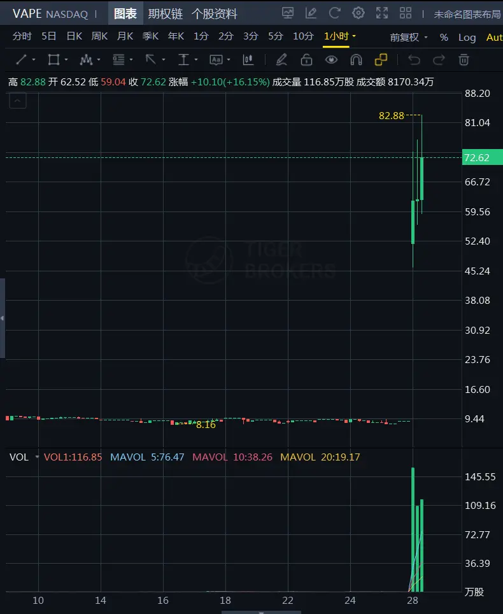This screenshot has width=503, height=614.
Task: Open chart settings gear
Action: [x=358, y=13]
